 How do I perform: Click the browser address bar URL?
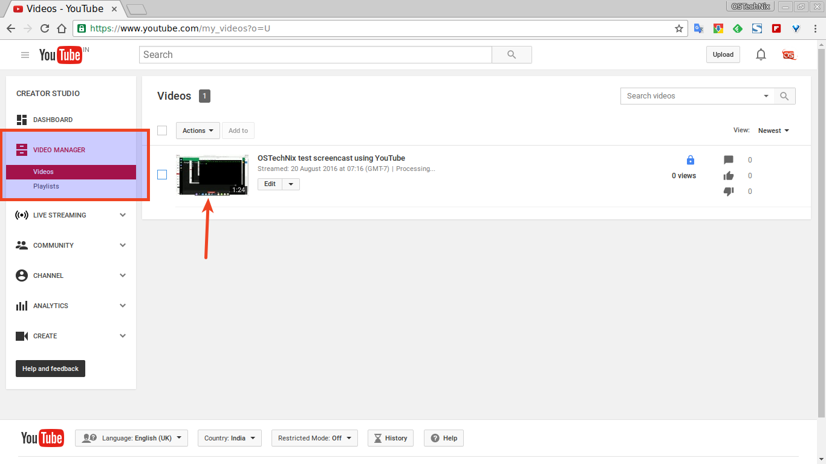click(x=180, y=28)
